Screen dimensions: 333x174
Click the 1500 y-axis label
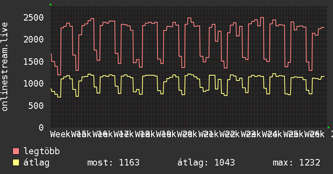tap(34, 62)
